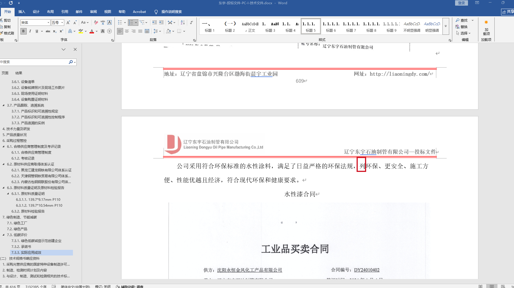The width and height of the screenshot is (514, 288).
Task: Collapse the 6.3.1. 原材料质量证明 tree node
Action: coord(8,193)
